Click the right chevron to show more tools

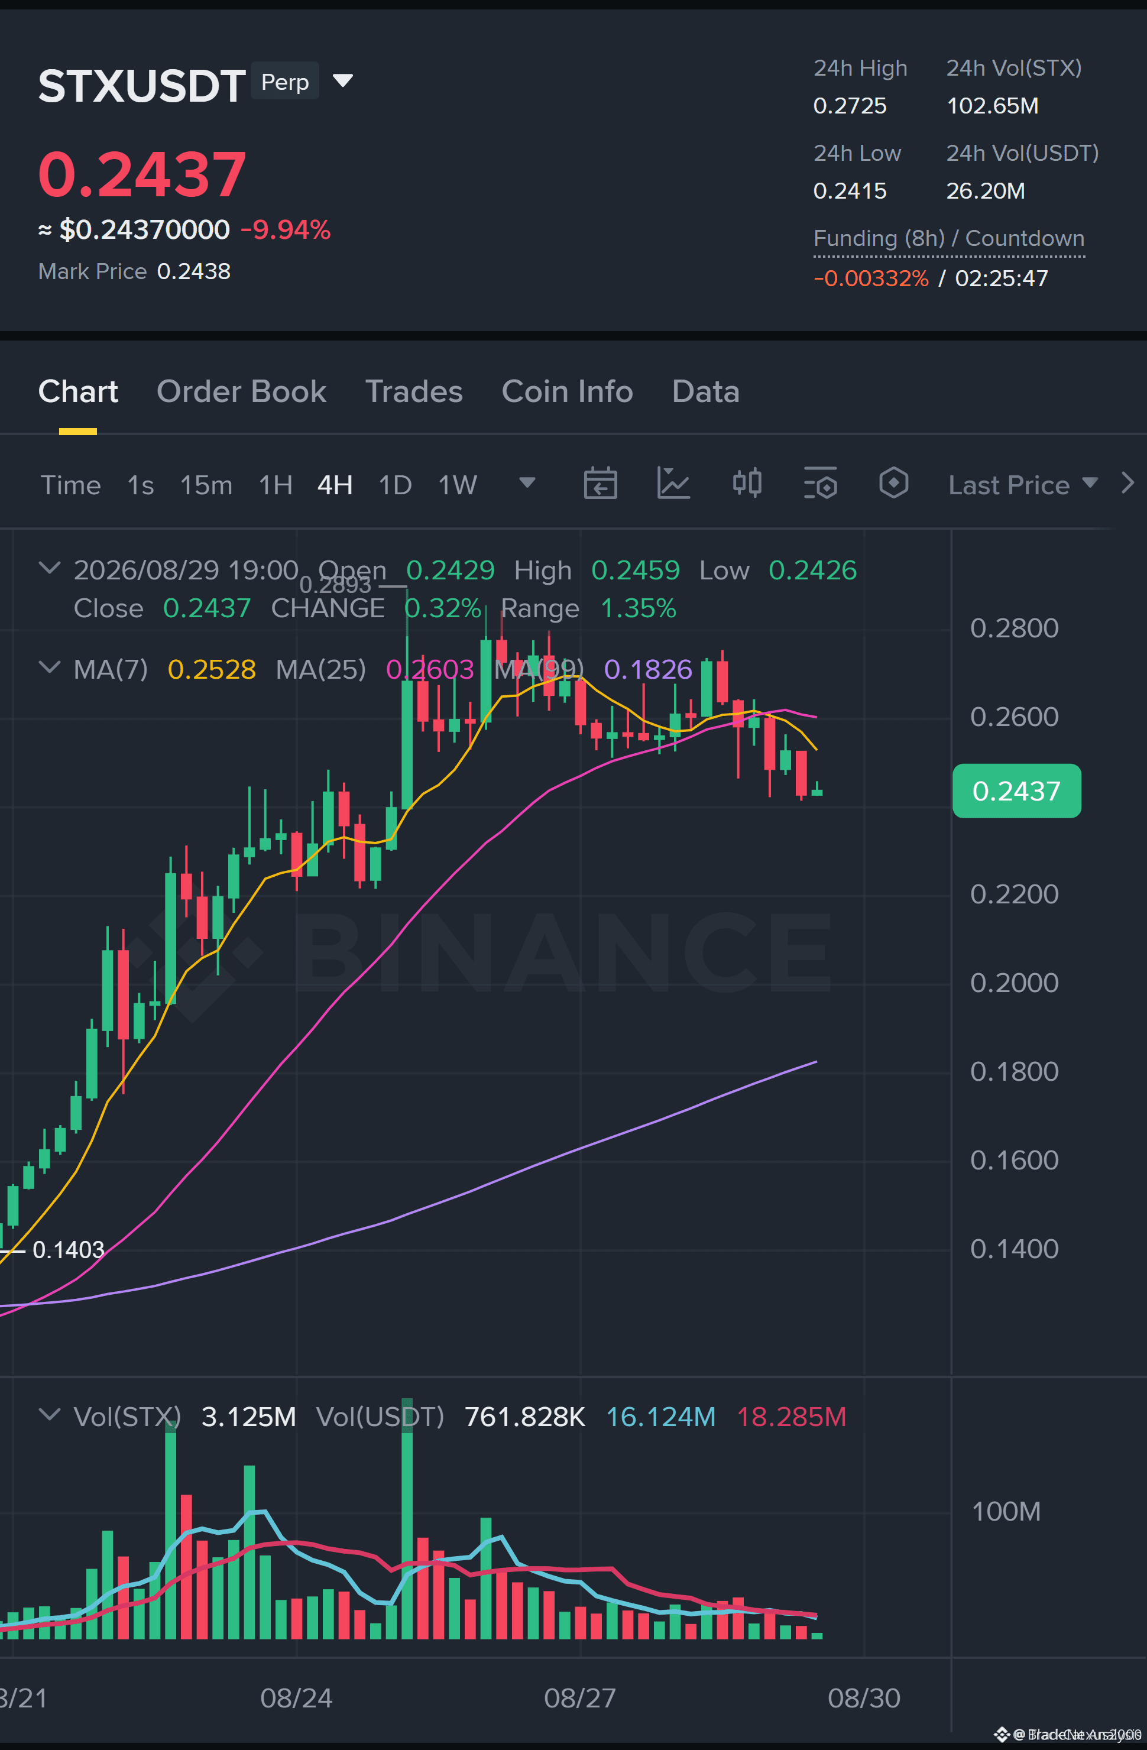tap(1127, 483)
